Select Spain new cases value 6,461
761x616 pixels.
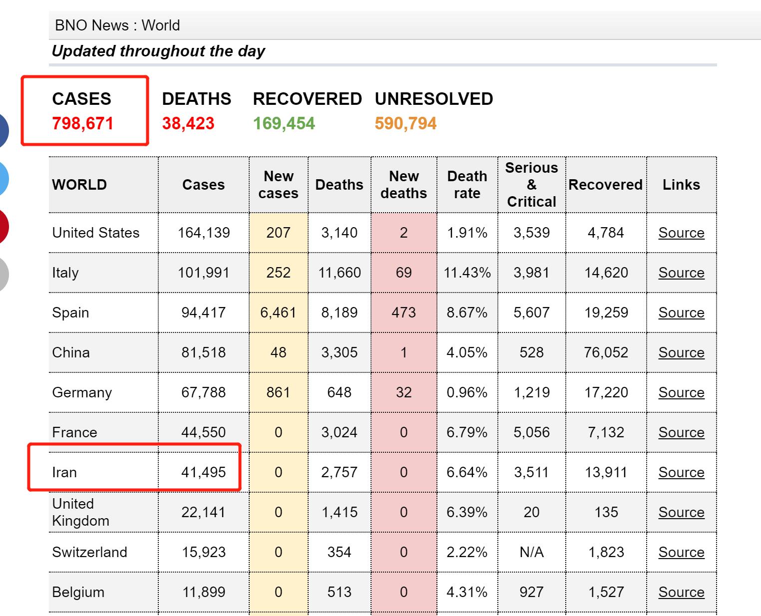pyautogui.click(x=278, y=312)
